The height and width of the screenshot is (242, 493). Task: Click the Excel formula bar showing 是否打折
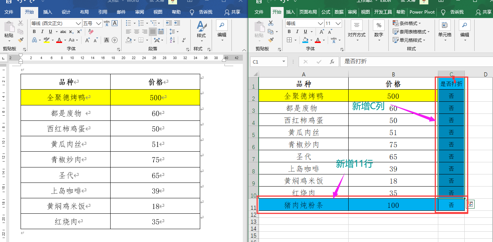coord(416,62)
